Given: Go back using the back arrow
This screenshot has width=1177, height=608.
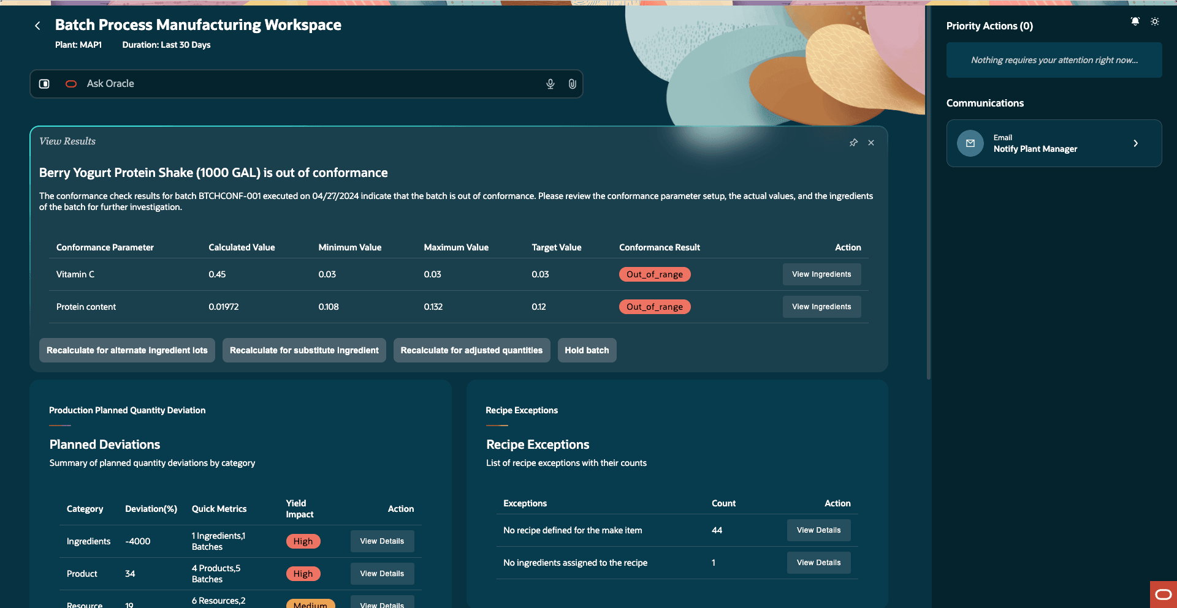Looking at the screenshot, I should tap(38, 26).
